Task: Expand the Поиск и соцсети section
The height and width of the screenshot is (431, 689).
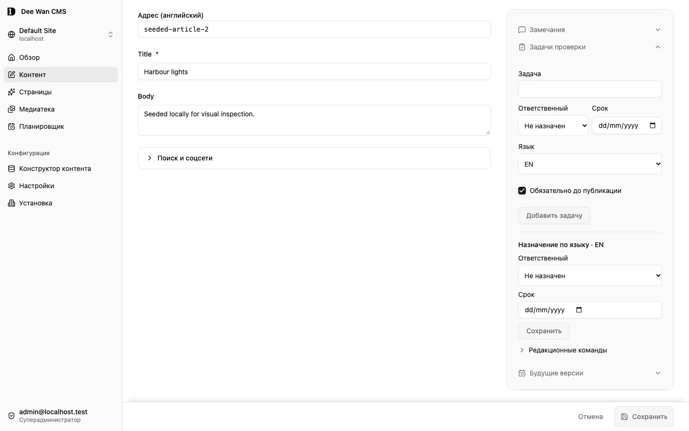Action: tap(314, 158)
